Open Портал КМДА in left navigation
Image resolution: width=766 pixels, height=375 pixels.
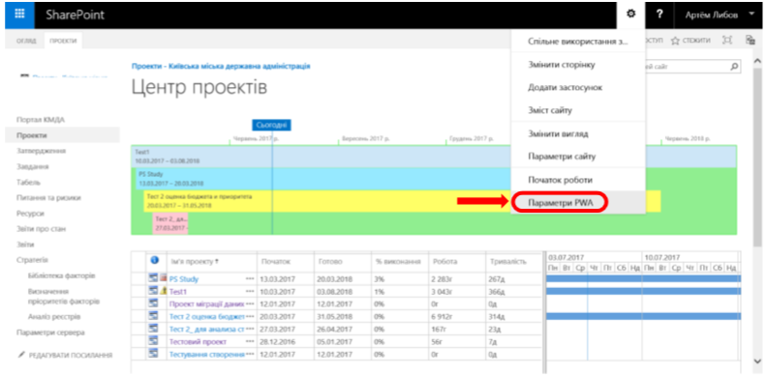click(40, 120)
